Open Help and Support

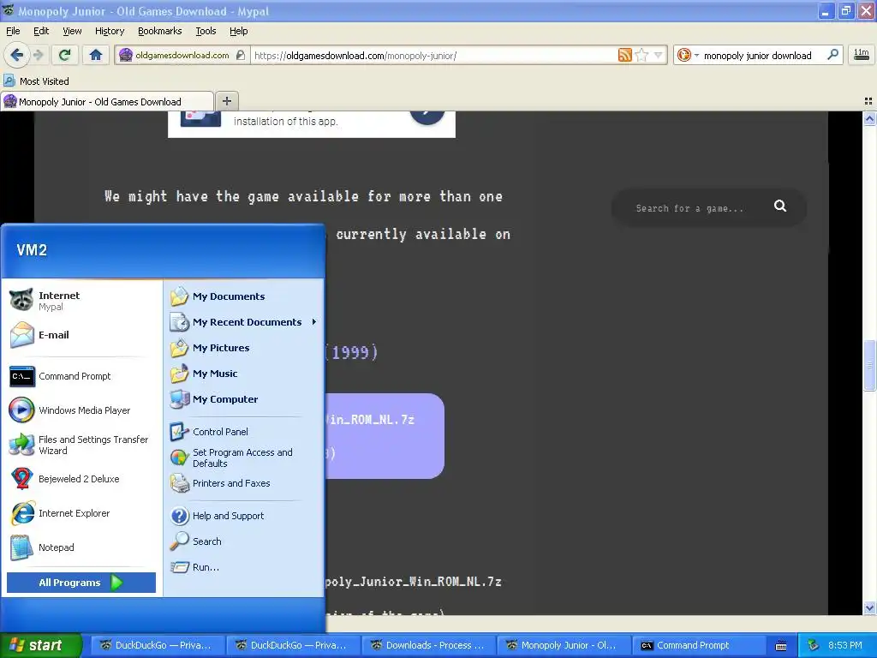point(244,516)
